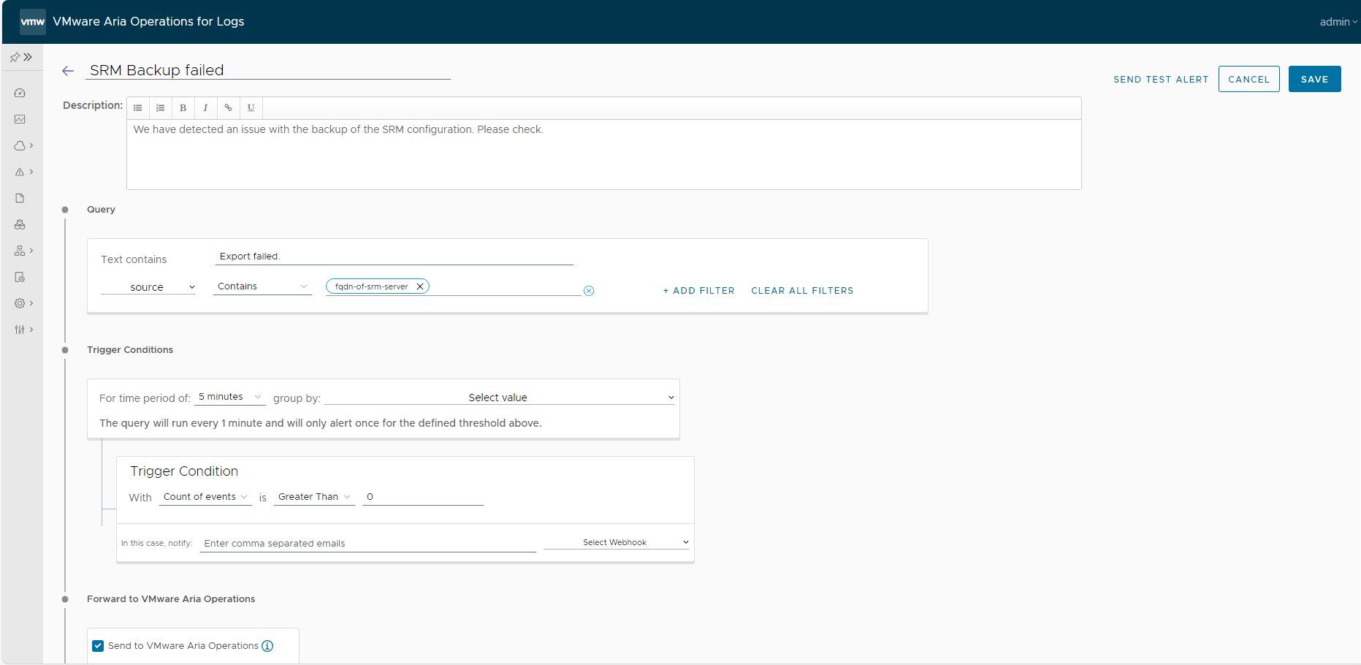Open the document page icon in sidebar
The height and width of the screenshot is (665, 1361).
(20, 198)
